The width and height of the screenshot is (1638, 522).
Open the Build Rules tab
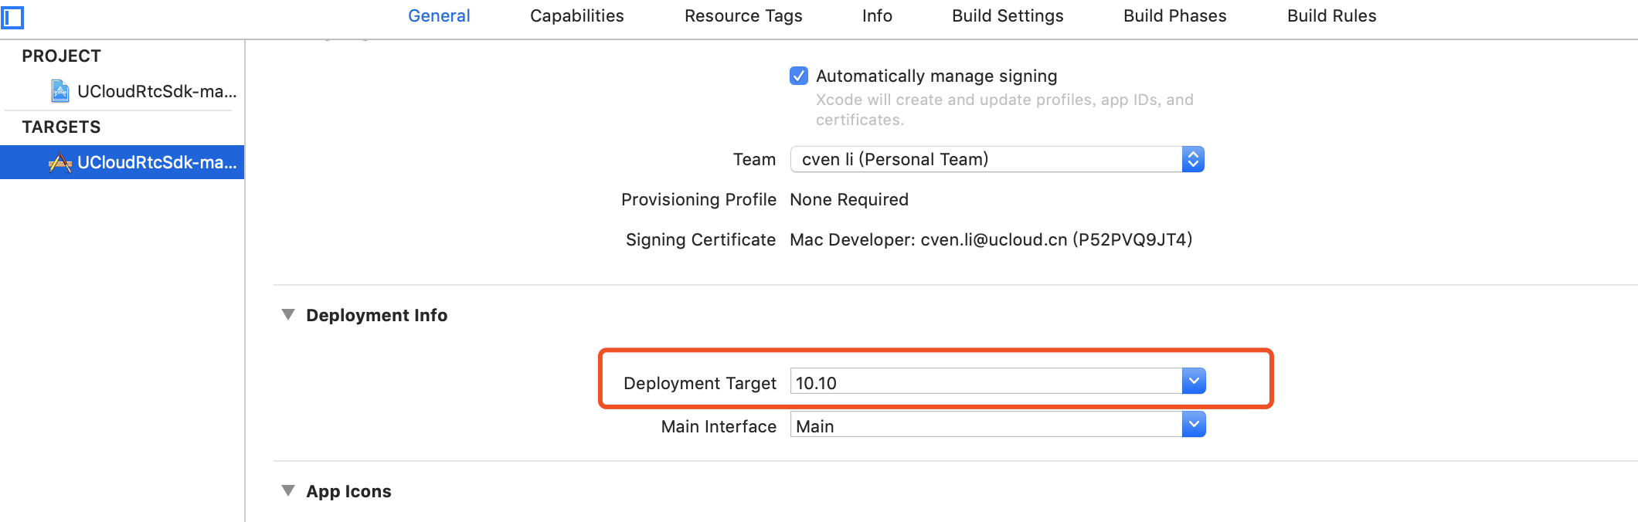pyautogui.click(x=1331, y=16)
